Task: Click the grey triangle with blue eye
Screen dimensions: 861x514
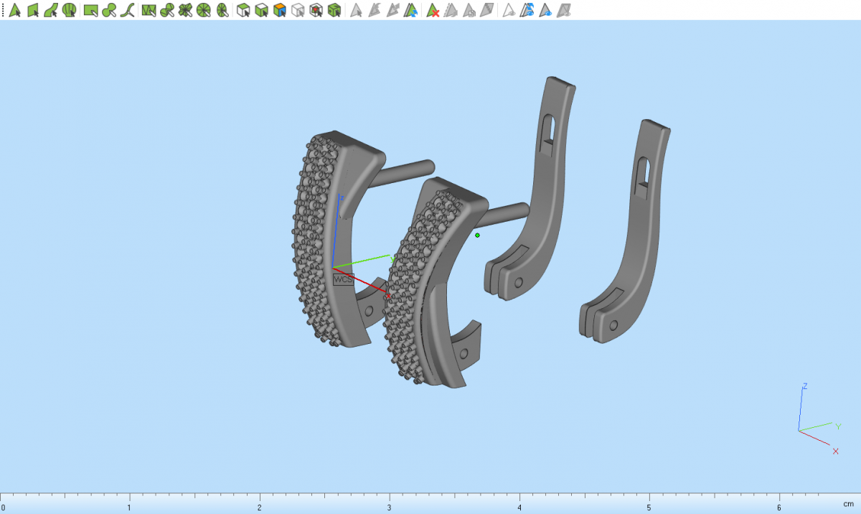Action: coord(545,10)
